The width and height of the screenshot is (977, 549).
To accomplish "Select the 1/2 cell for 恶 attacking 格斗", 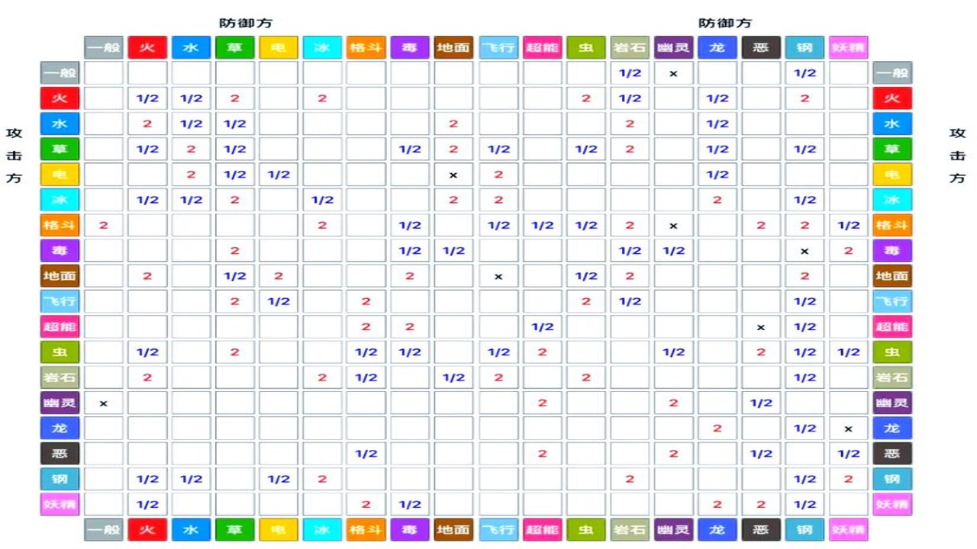I will tap(366, 454).
